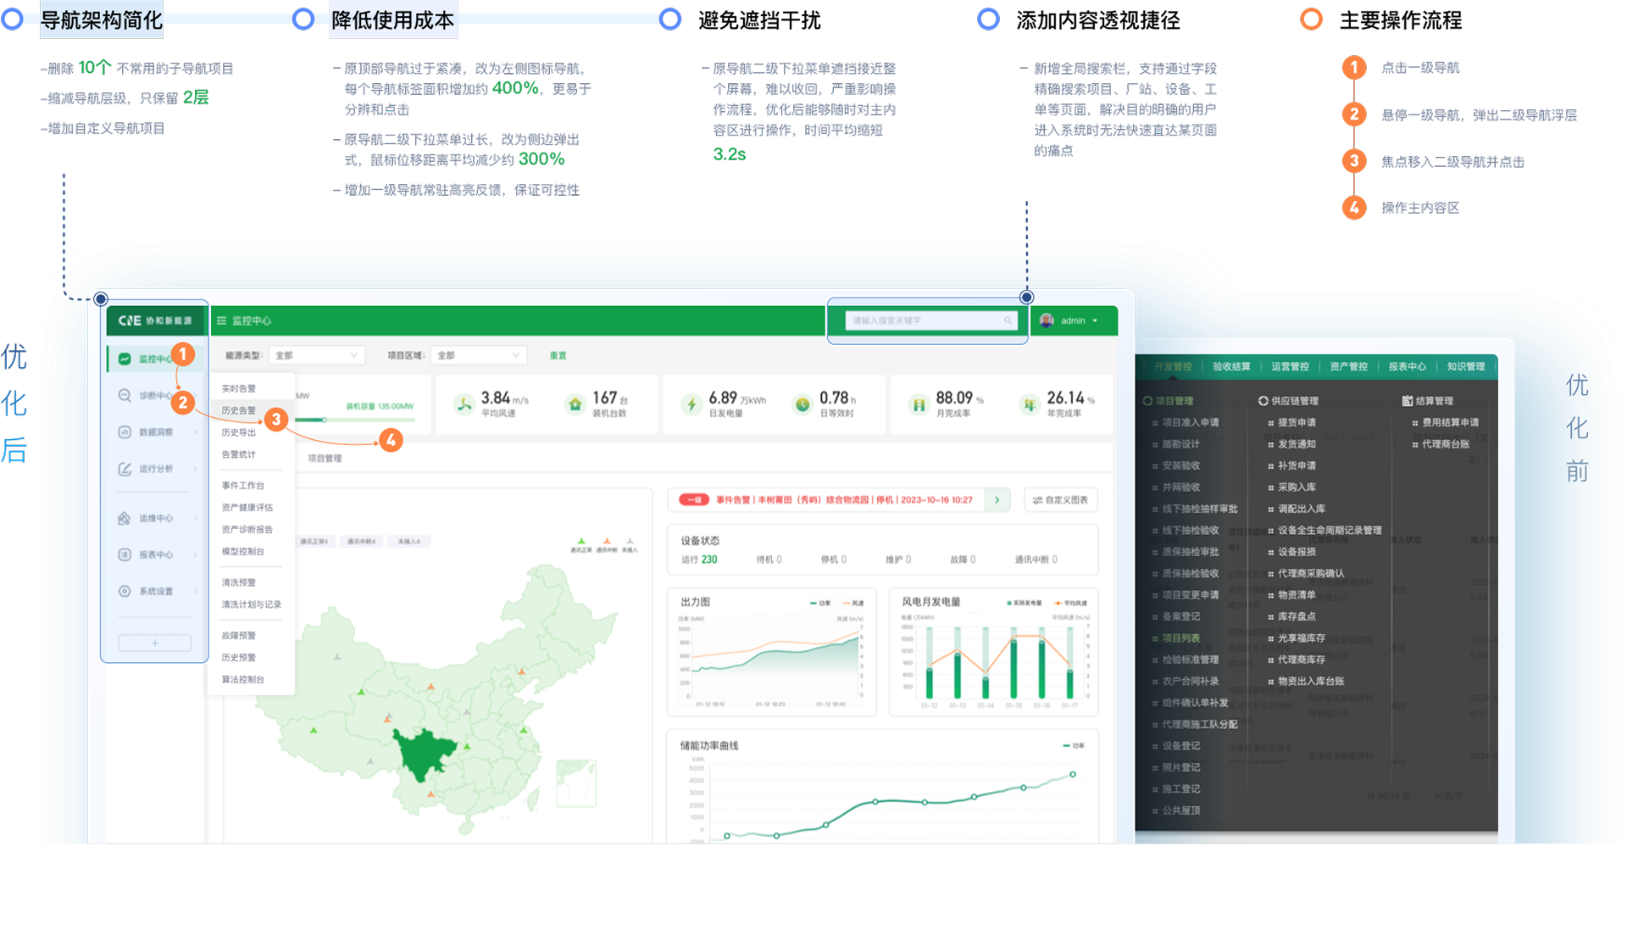Click the 验收结算 tab in old navigation
1627x930 pixels.
coord(1231,366)
